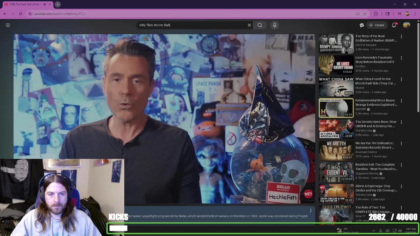
Task: Click the Create button
Action: point(377,25)
